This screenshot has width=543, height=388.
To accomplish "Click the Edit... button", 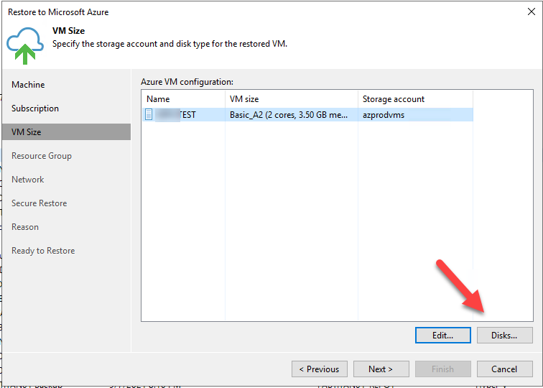I will click(443, 336).
